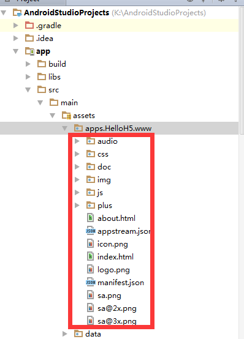Click the logo.png image file icon
244x339 pixels.
pyautogui.click(x=90, y=269)
